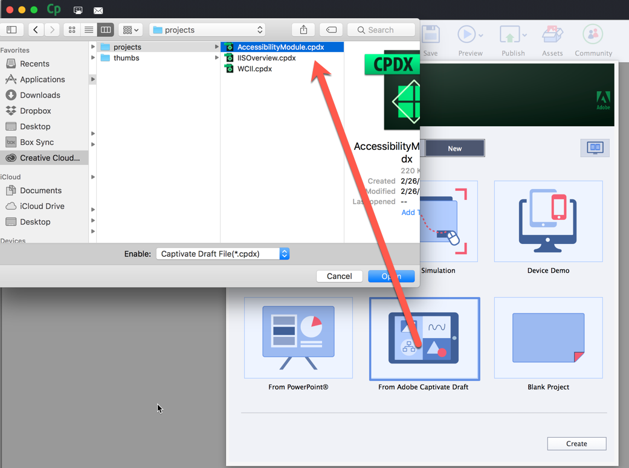This screenshot has width=629, height=468.
Task: Click the Cancel button
Action: pos(340,277)
